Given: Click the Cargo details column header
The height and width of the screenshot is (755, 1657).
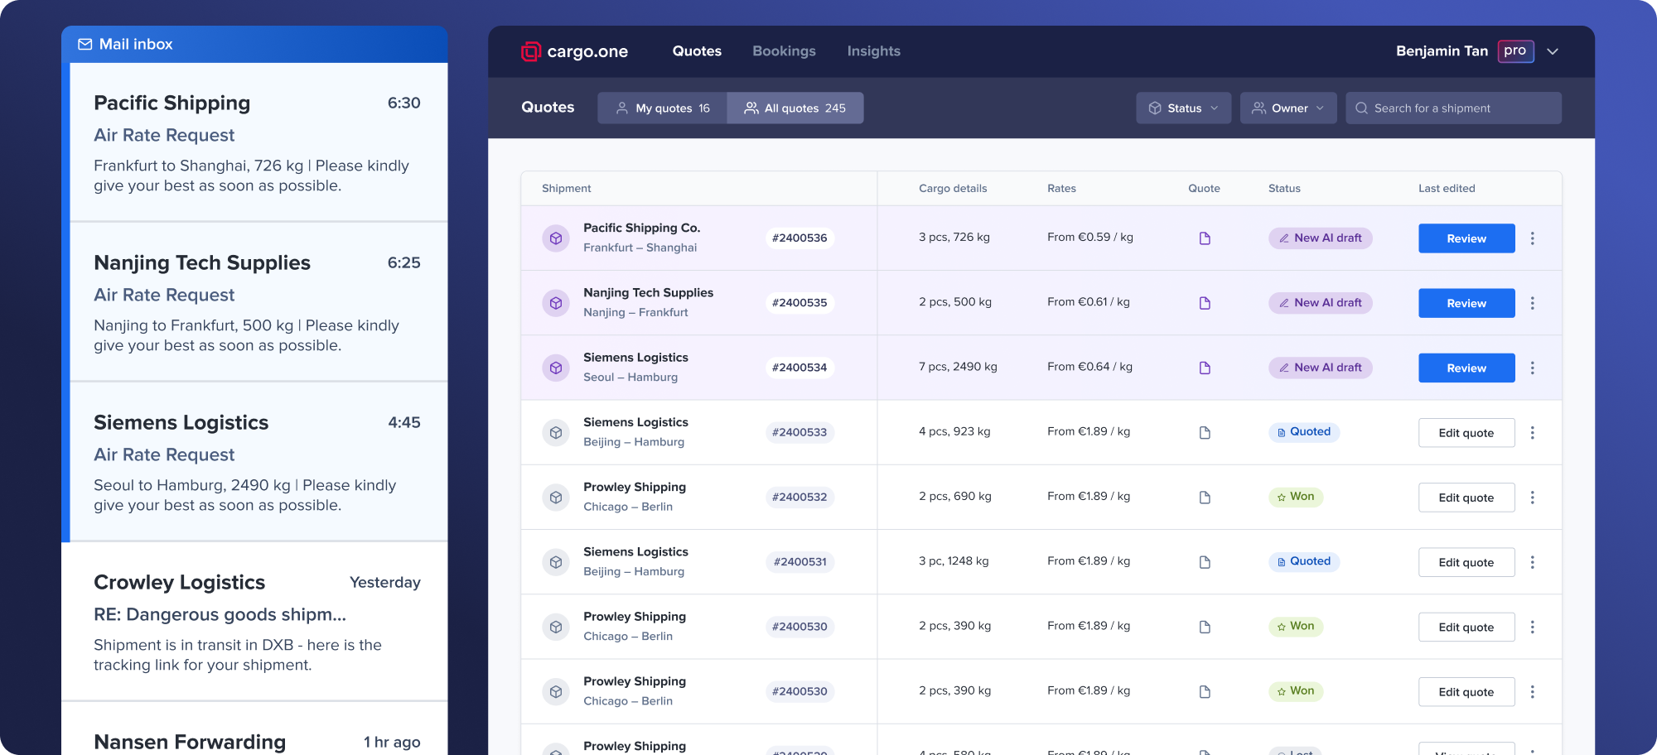Looking at the screenshot, I should tap(953, 189).
